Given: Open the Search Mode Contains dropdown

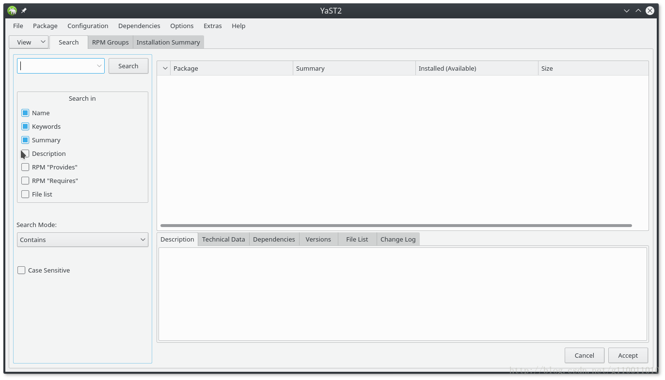Looking at the screenshot, I should [x=82, y=240].
